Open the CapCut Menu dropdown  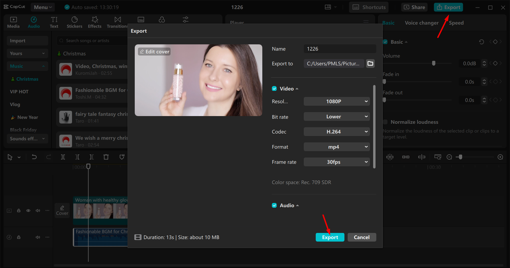(x=43, y=7)
